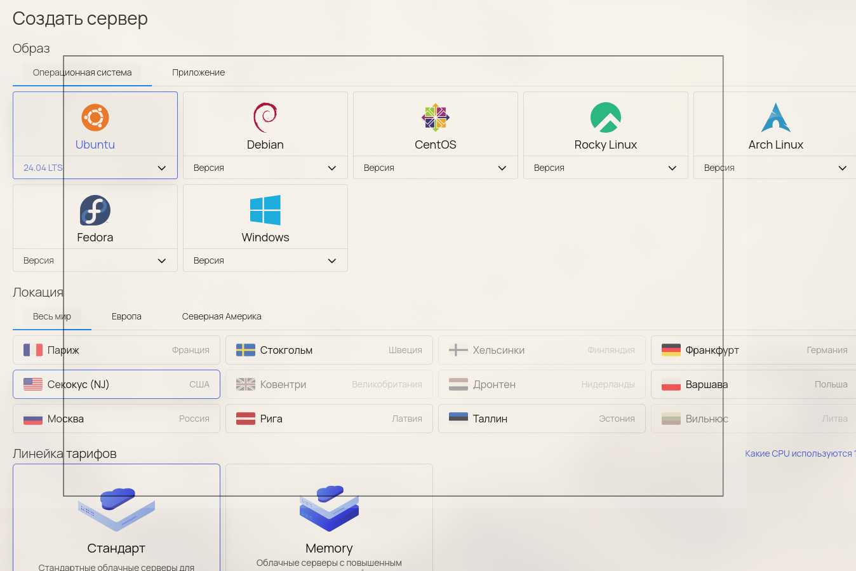This screenshot has width=856, height=571.
Task: Click the German flag for Франкфурт
Action: (x=671, y=350)
